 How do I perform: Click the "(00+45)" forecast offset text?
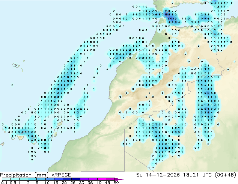click(x=226, y=175)
